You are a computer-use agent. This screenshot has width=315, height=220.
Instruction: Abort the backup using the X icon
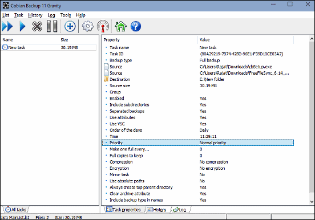[x=37, y=26]
